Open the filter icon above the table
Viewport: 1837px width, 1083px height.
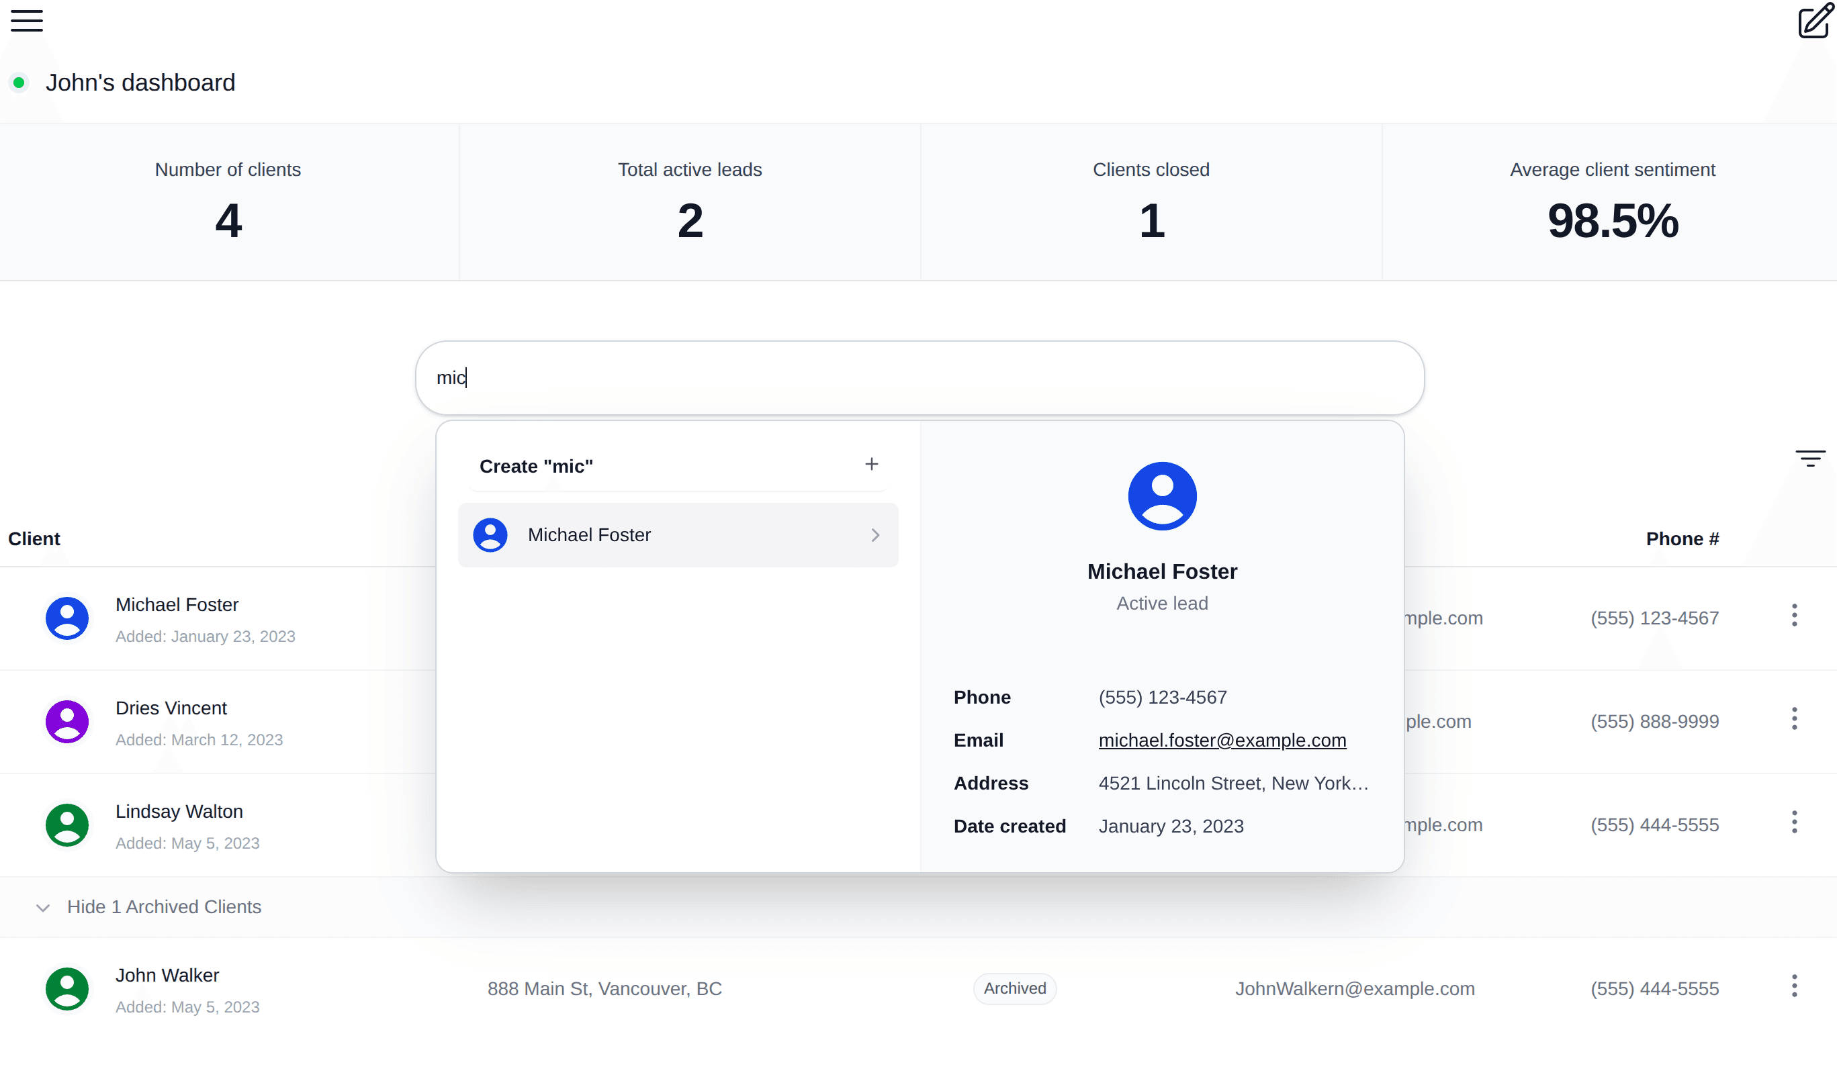point(1810,459)
